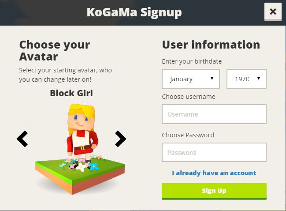Open the January month dropdown

(x=191, y=79)
